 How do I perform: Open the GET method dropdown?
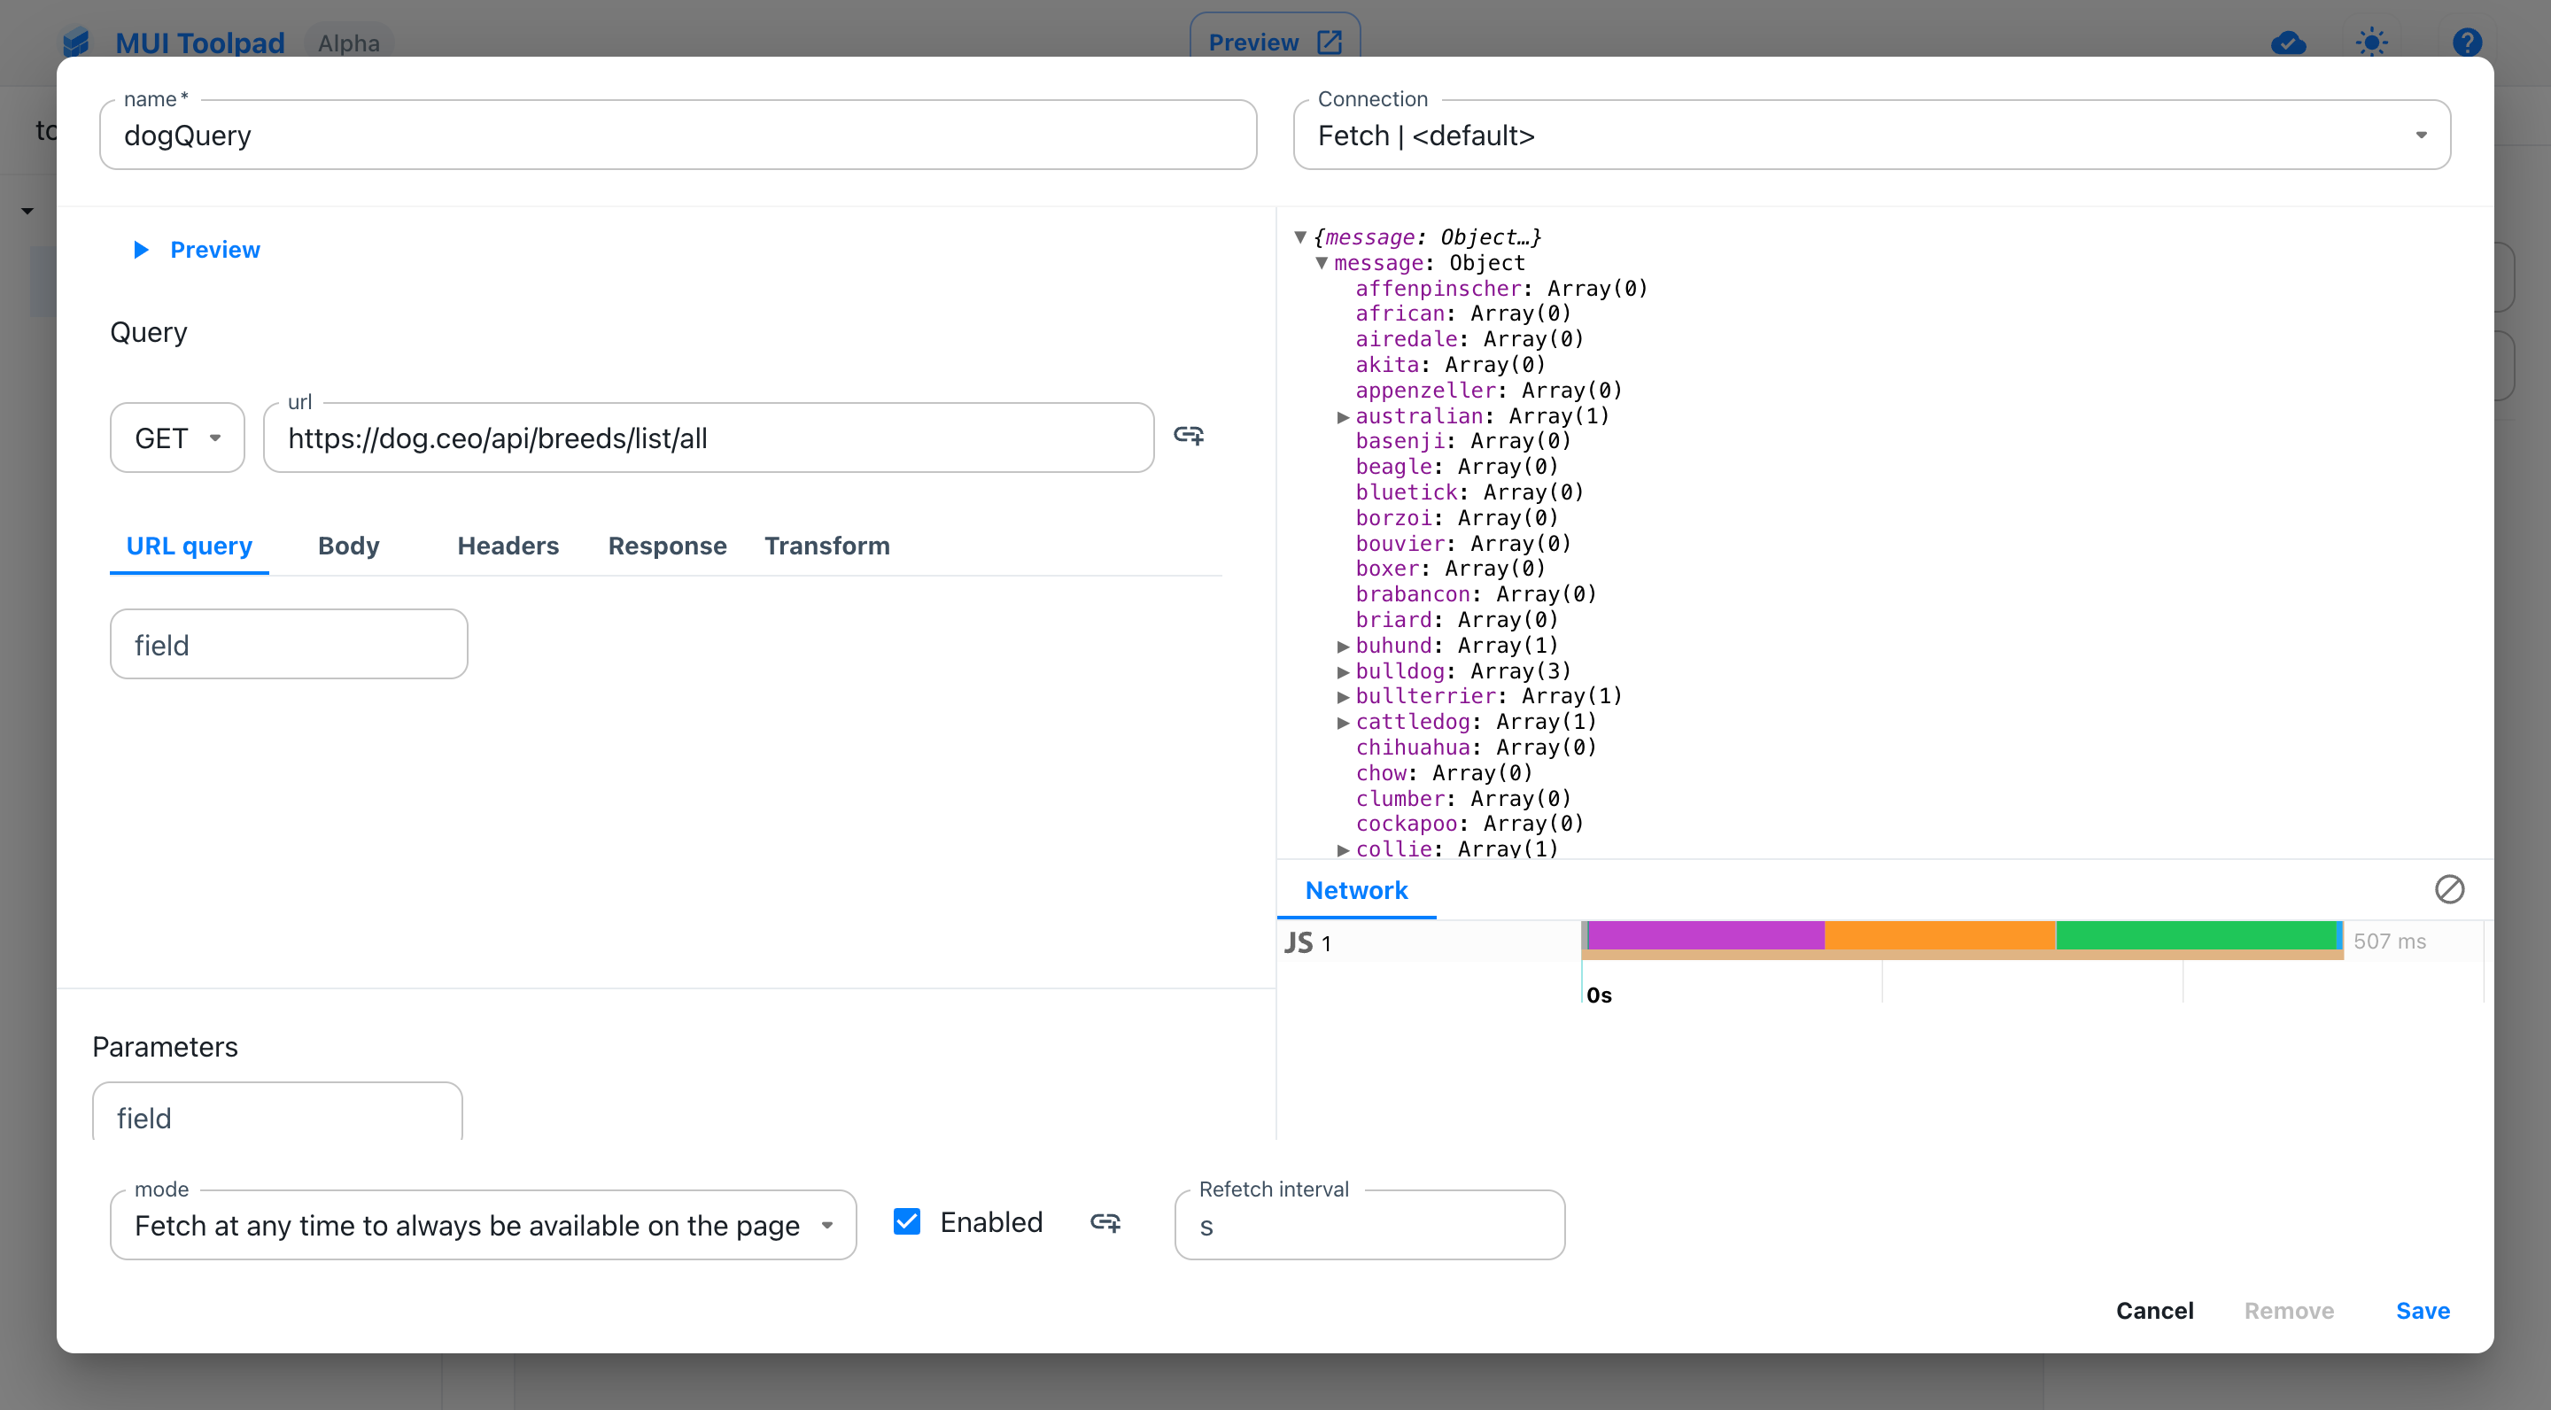[x=177, y=438]
